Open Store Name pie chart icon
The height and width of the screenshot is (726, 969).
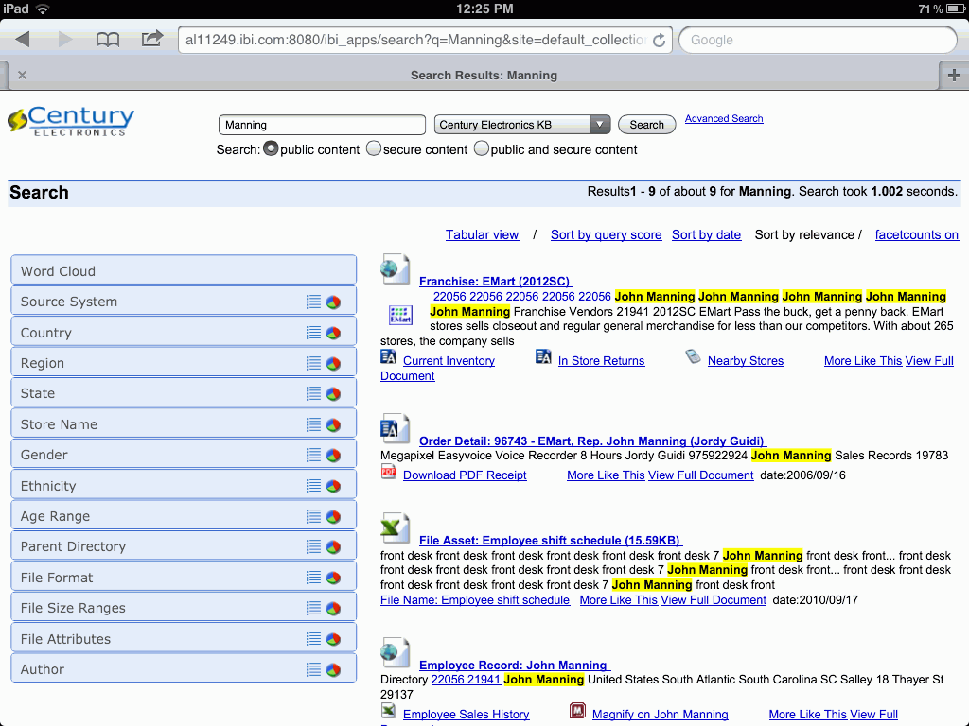pos(334,424)
